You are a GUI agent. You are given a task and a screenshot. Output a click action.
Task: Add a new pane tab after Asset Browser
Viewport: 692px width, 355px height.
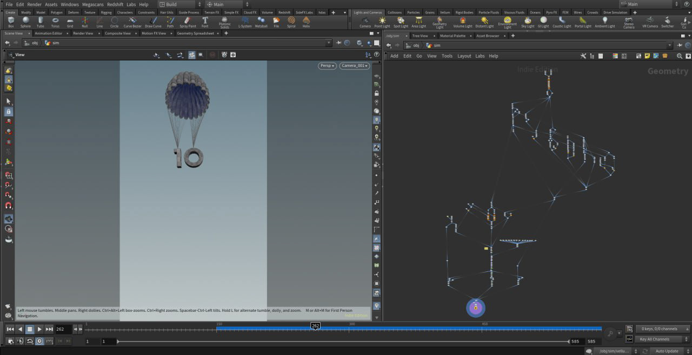coord(513,36)
